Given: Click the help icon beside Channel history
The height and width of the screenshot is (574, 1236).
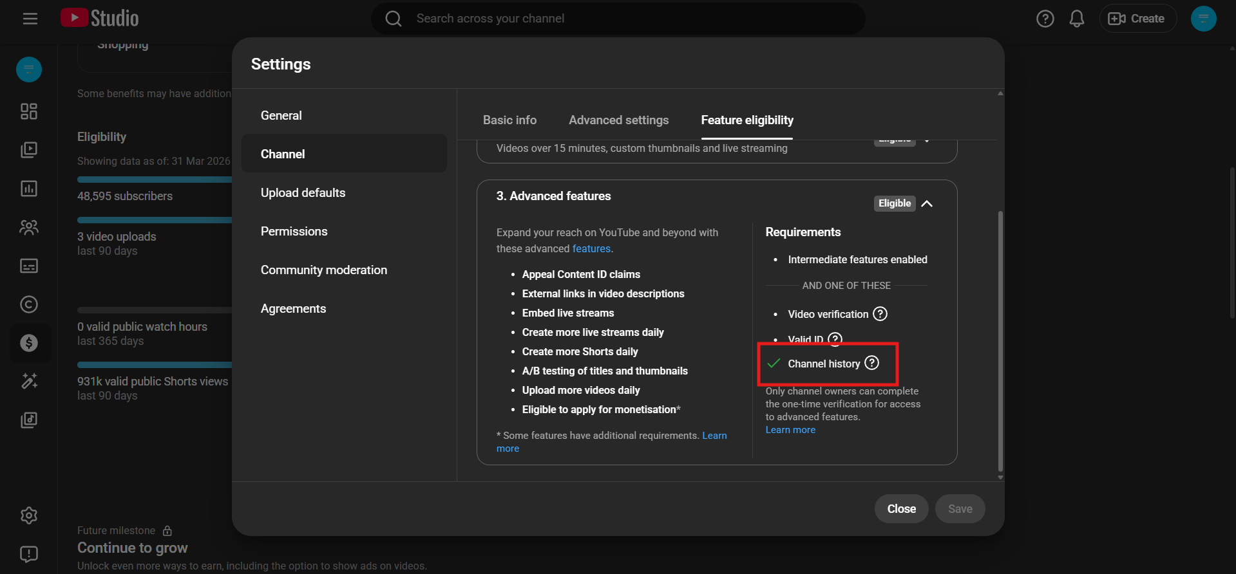Looking at the screenshot, I should point(871,363).
